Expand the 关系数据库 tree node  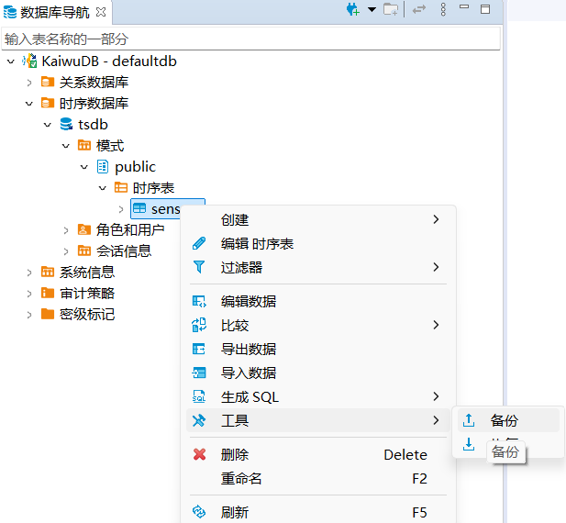click(28, 83)
